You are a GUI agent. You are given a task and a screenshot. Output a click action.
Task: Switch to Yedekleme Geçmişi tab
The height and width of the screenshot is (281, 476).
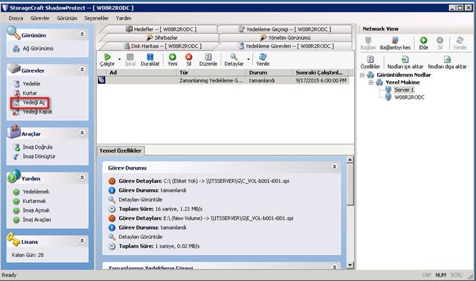click(284, 29)
